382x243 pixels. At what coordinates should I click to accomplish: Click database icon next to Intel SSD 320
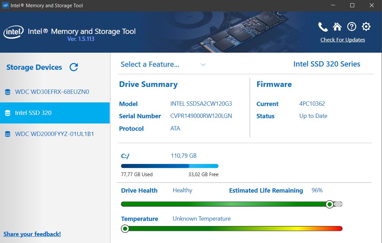8,113
